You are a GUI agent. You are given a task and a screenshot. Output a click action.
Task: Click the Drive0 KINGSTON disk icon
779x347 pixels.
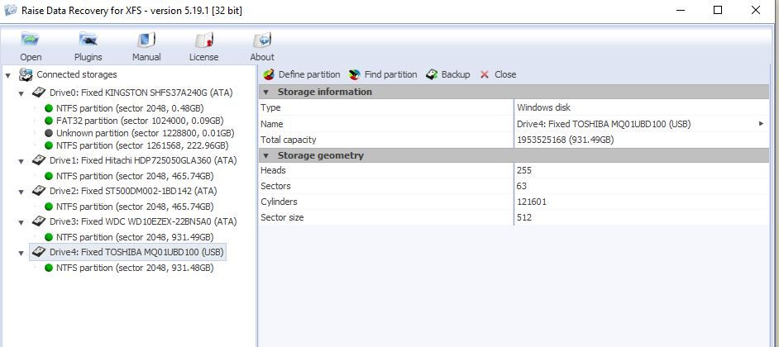39,93
